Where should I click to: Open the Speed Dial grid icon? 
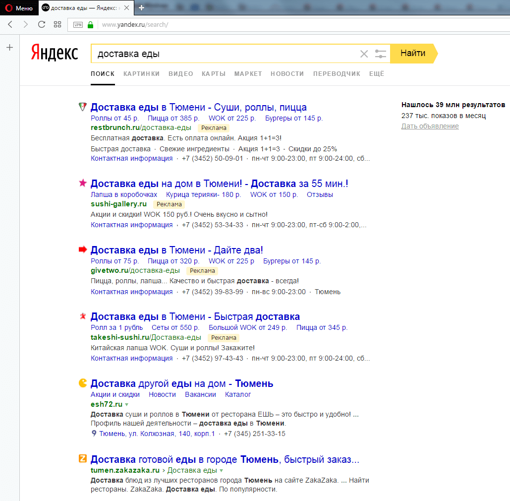pyautogui.click(x=57, y=24)
